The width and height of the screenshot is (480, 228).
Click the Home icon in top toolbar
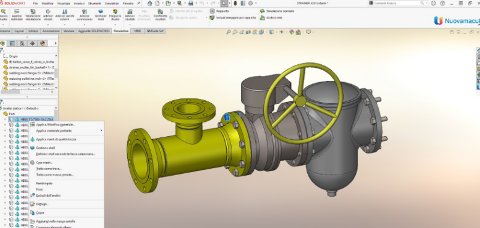click(149, 3)
